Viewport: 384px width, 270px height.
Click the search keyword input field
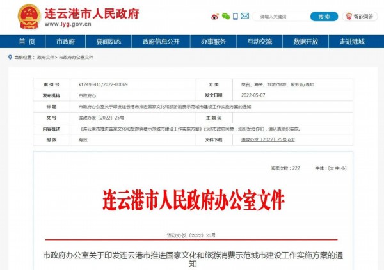[x=278, y=16]
